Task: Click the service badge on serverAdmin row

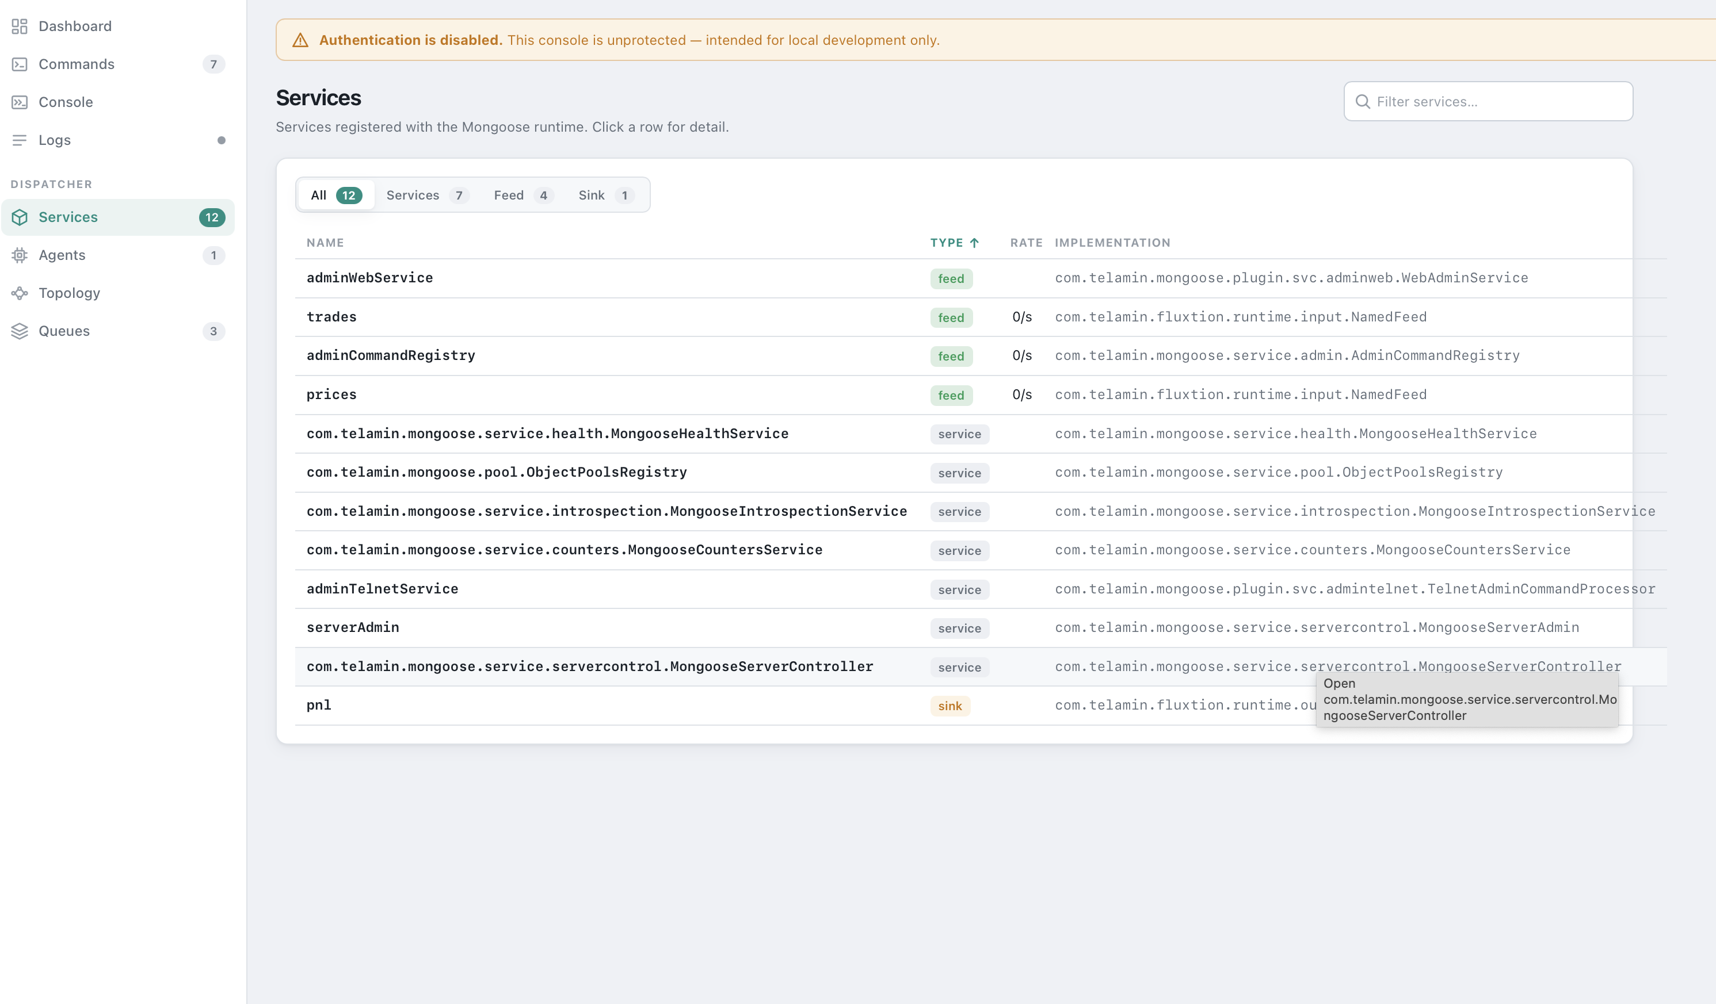Action: 959,629
